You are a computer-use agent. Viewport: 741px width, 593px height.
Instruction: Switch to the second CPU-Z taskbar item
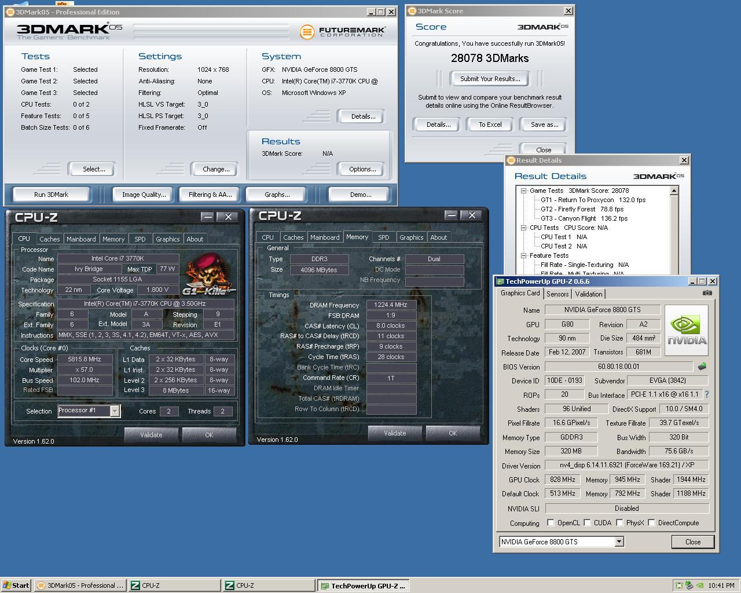coord(269,585)
